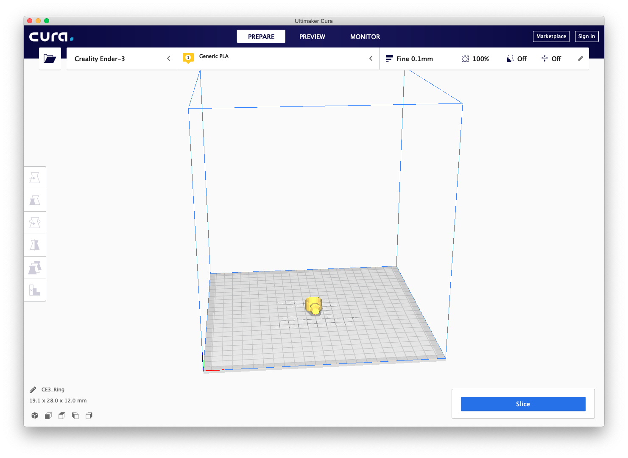Click the Cura logo
The image size is (628, 458).
[x=51, y=37]
